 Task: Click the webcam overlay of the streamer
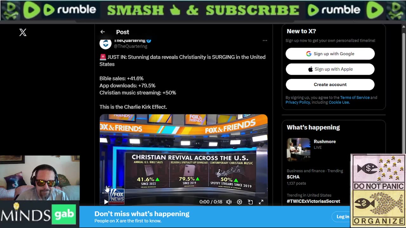pyautogui.click(x=40, y=178)
